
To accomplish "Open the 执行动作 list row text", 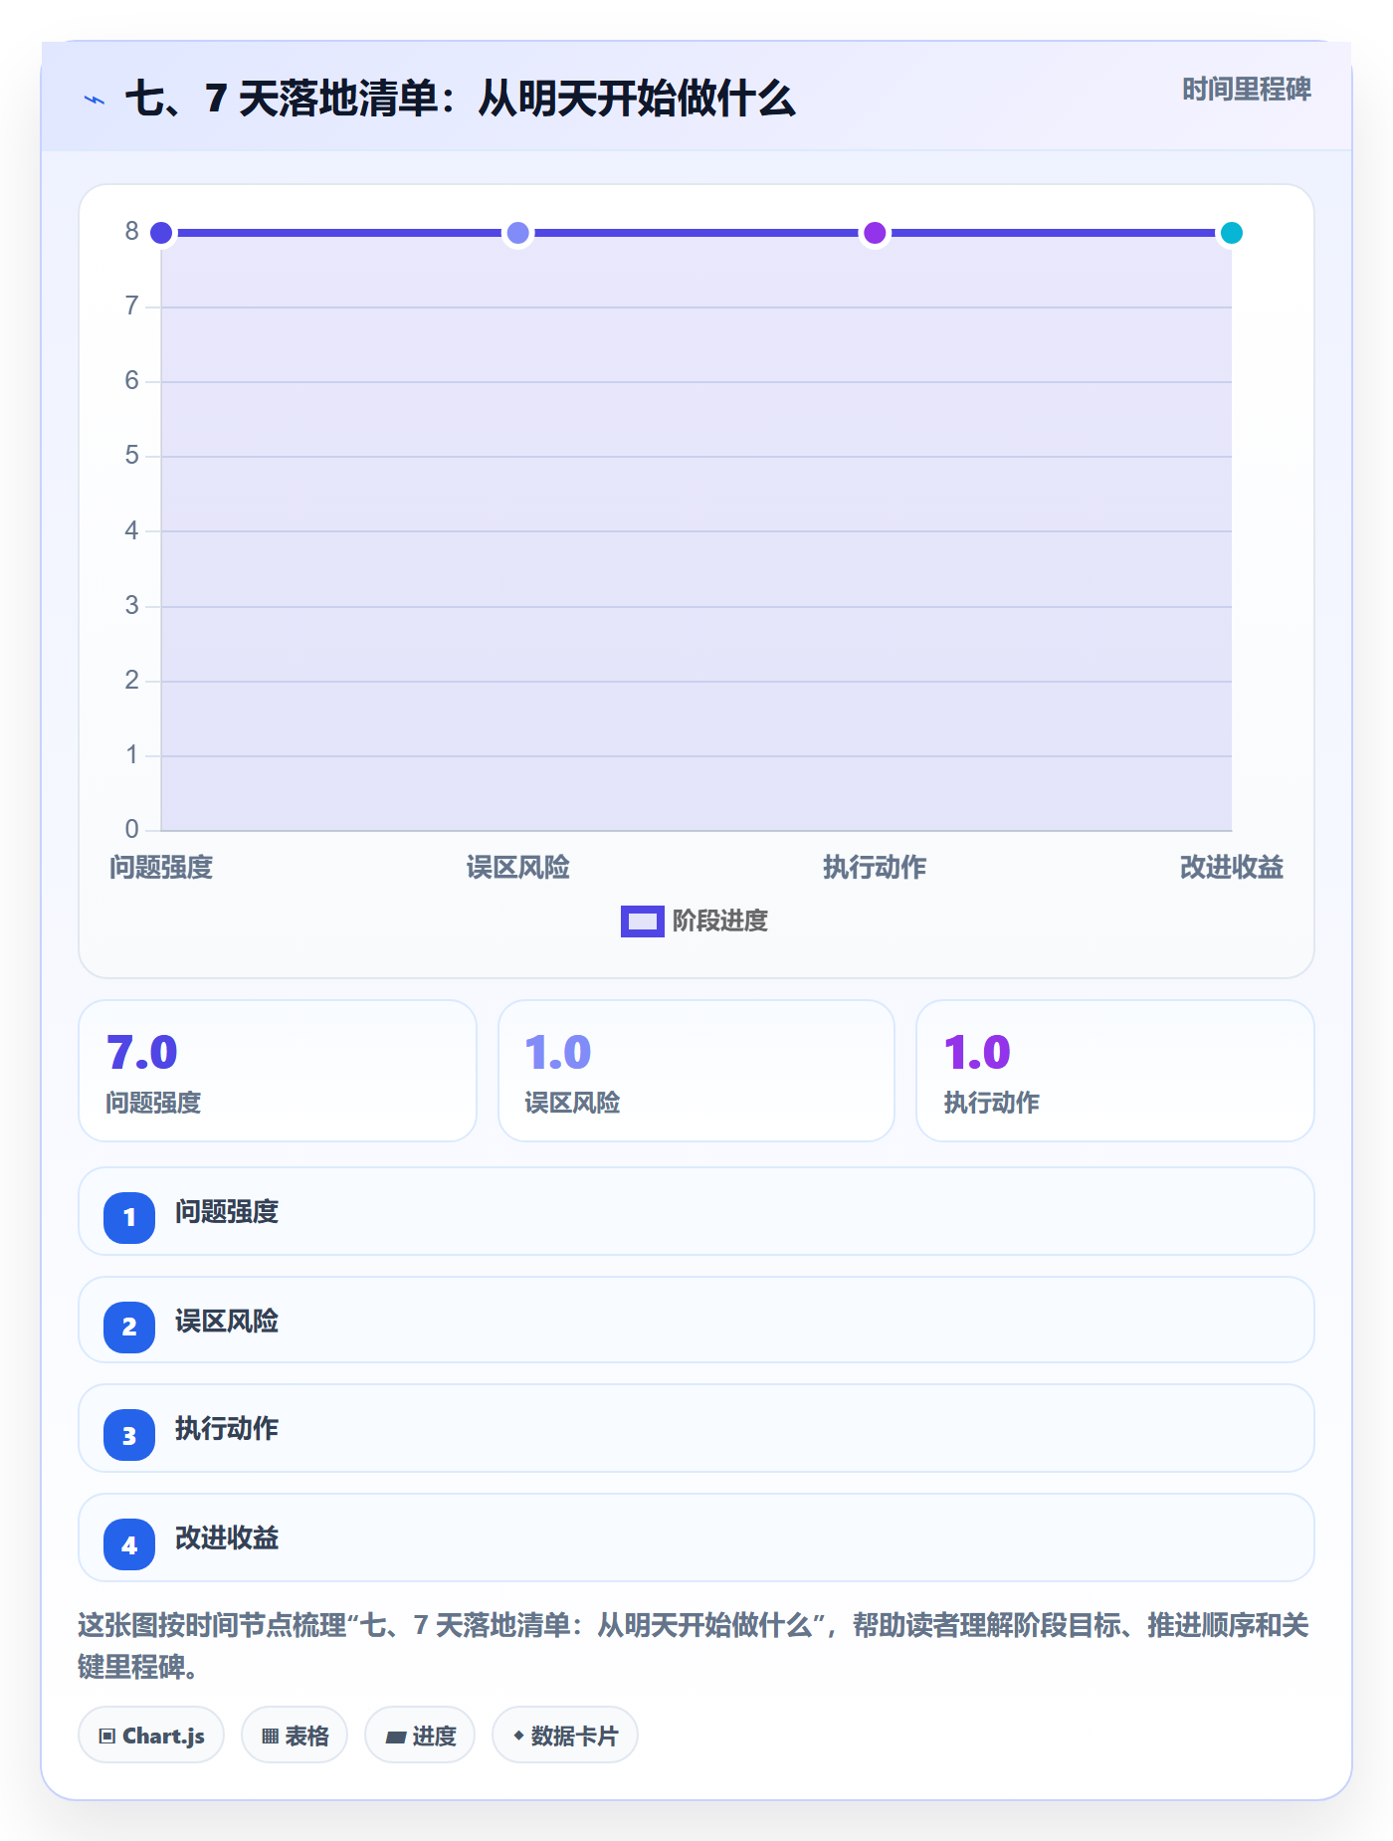I will [x=227, y=1429].
